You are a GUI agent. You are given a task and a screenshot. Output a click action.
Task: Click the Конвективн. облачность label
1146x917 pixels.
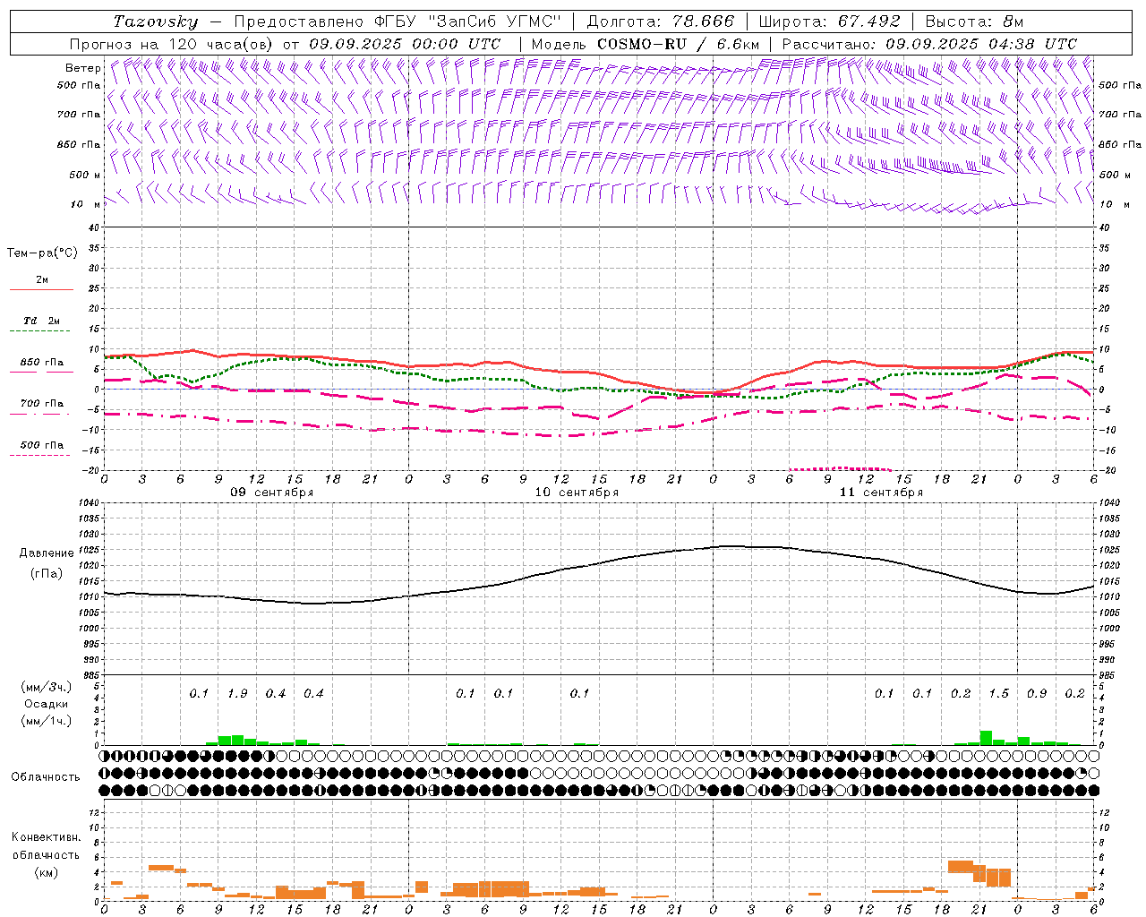46,846
